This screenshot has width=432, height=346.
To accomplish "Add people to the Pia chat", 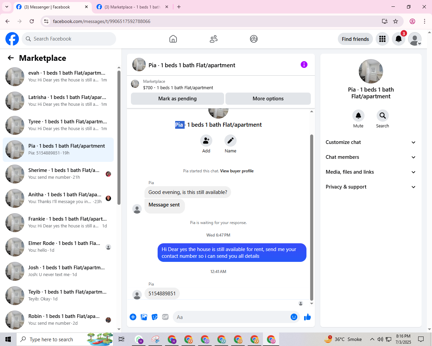I will click(x=206, y=141).
